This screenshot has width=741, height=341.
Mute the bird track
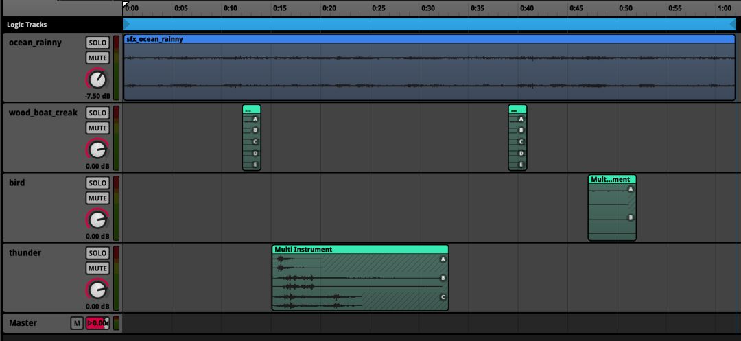pyautogui.click(x=97, y=198)
